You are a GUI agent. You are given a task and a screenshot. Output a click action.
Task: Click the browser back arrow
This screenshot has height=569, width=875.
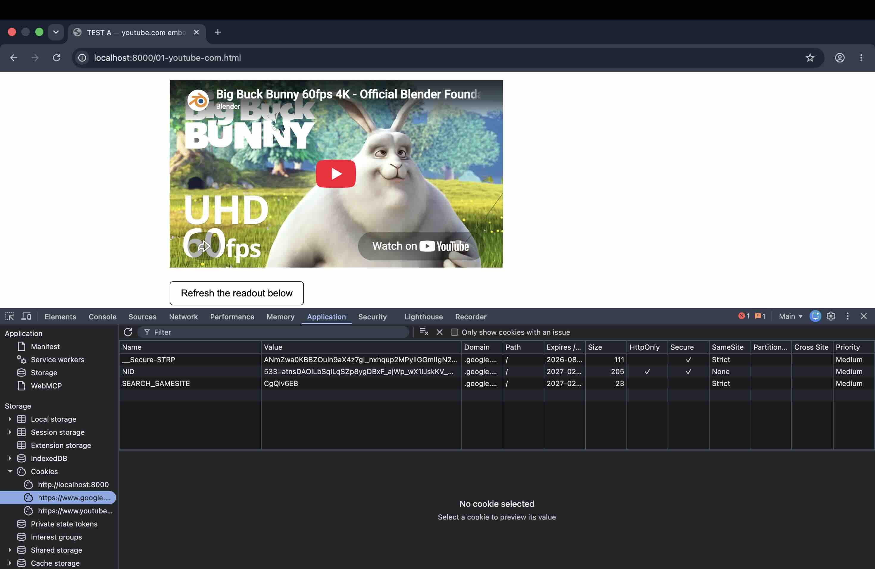click(14, 58)
